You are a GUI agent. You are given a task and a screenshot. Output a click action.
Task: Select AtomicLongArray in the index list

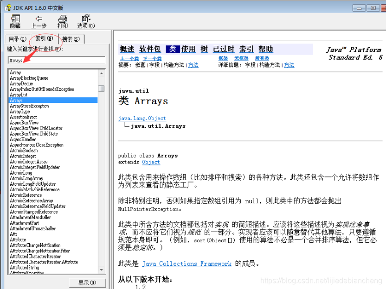pos(26,178)
